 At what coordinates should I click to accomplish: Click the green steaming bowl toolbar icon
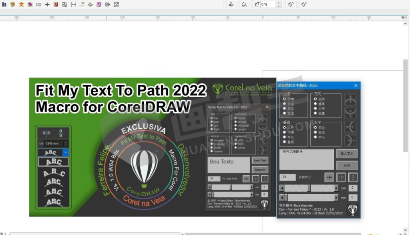[90, 4]
